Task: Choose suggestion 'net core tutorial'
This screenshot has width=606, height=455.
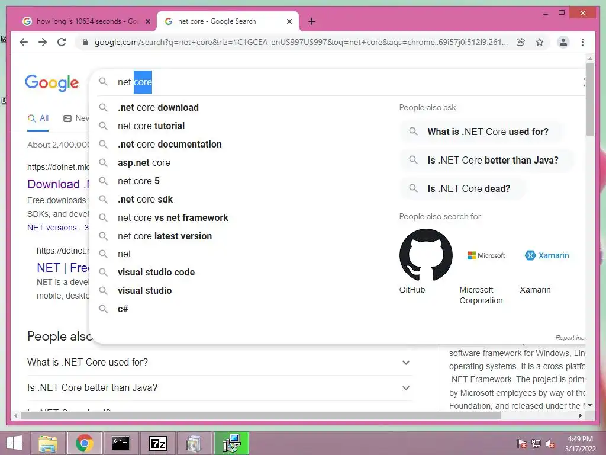Action: pos(151,126)
